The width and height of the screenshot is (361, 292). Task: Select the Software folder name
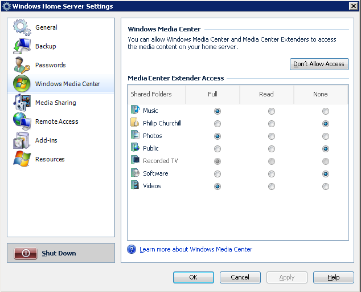point(155,173)
